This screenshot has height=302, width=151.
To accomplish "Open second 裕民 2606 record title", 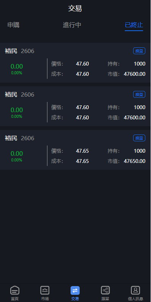I will point(19,95).
